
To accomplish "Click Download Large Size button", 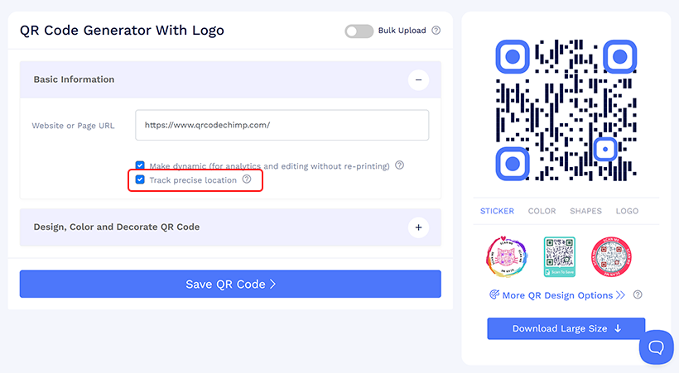I will 566,328.
